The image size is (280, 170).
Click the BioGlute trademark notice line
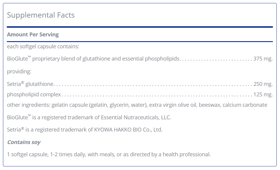point(89,118)
